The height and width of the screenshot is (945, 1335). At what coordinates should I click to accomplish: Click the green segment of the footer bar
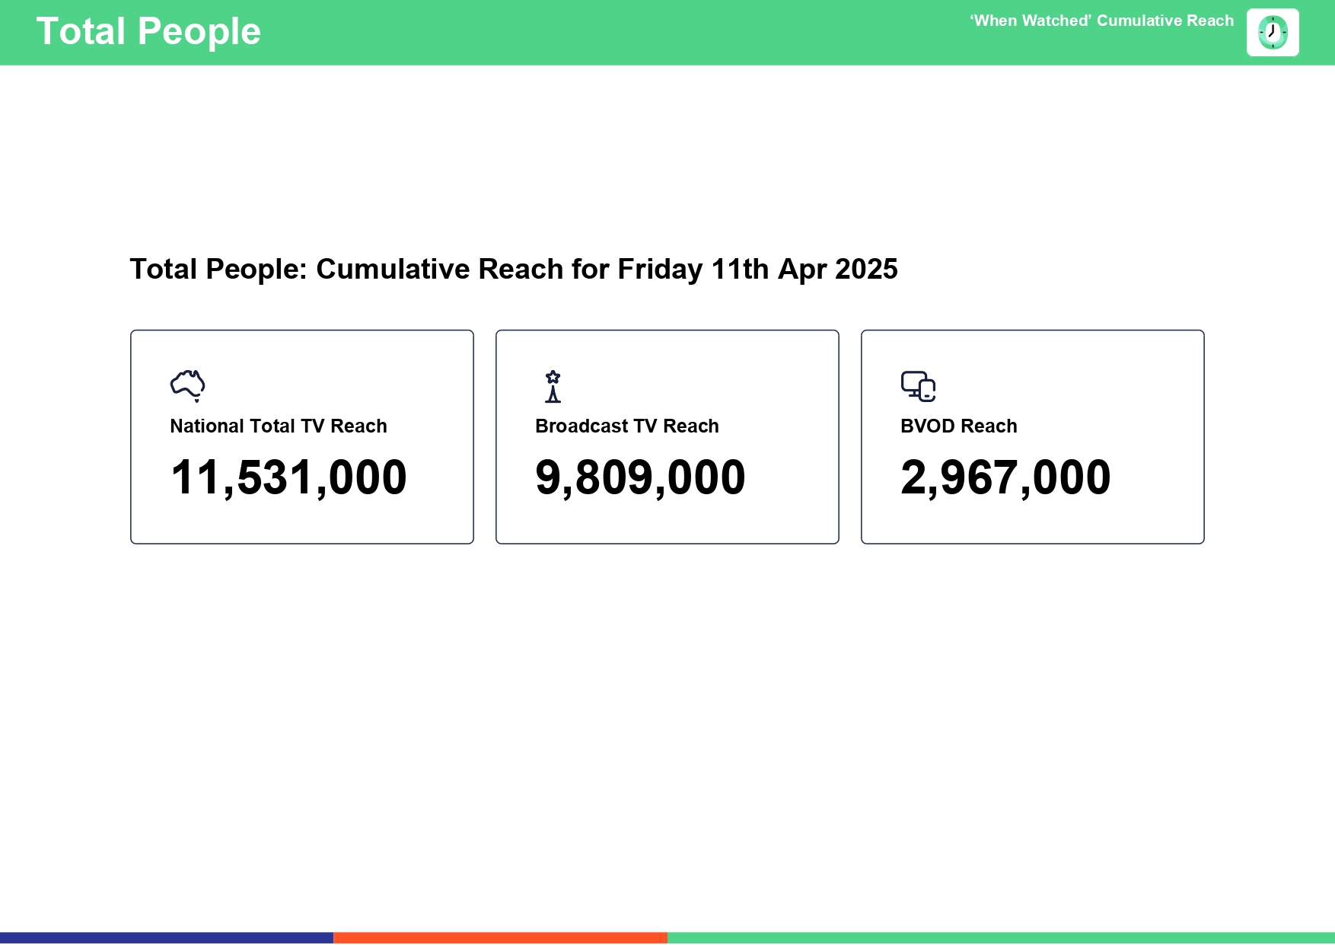tap(1001, 938)
